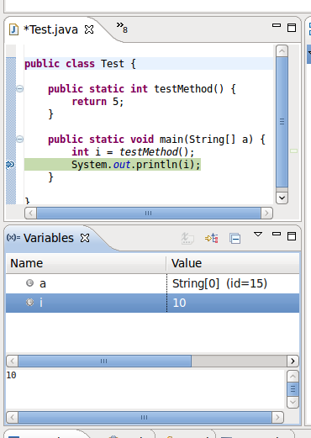Select variable 'i' row
This screenshot has width=311, height=438.
[x=152, y=303]
